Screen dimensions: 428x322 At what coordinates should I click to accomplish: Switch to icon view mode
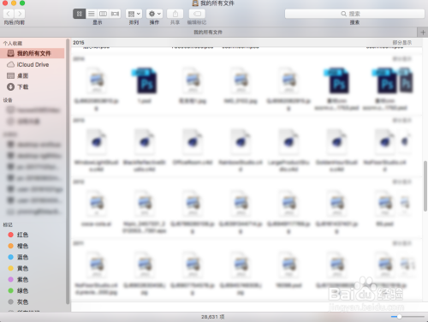80,14
